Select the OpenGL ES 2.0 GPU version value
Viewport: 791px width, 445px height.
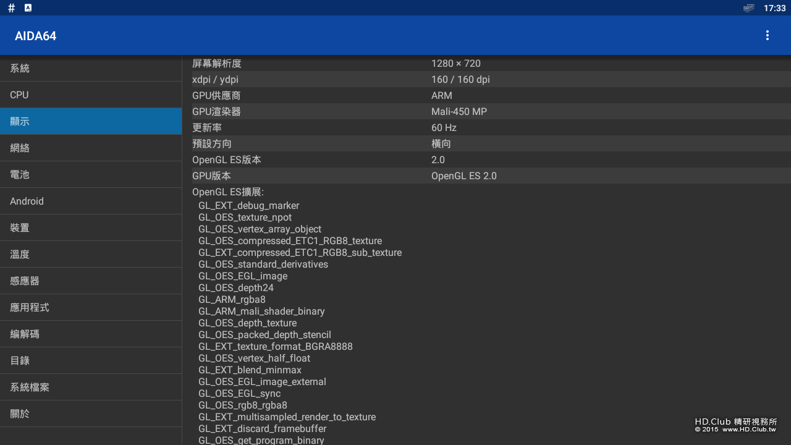tap(464, 176)
